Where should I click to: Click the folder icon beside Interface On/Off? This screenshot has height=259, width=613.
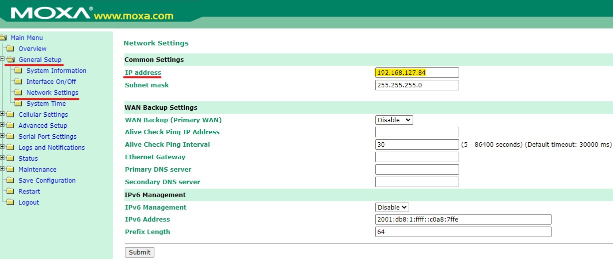pos(18,81)
